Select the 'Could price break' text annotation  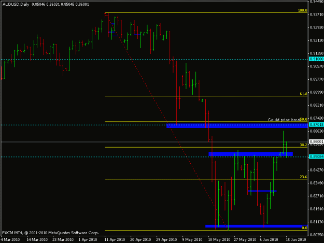pyautogui.click(x=284, y=120)
